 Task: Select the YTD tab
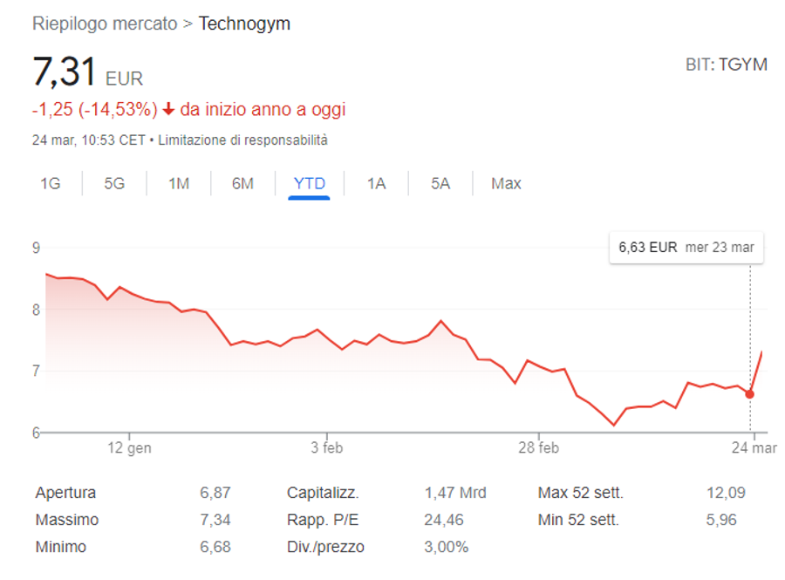[309, 184]
